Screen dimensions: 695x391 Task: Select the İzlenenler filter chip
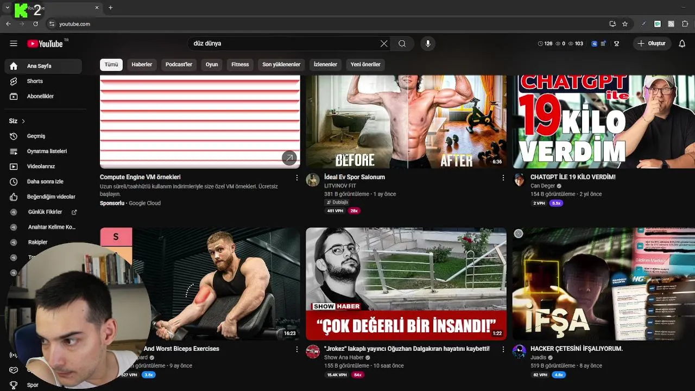coord(325,65)
